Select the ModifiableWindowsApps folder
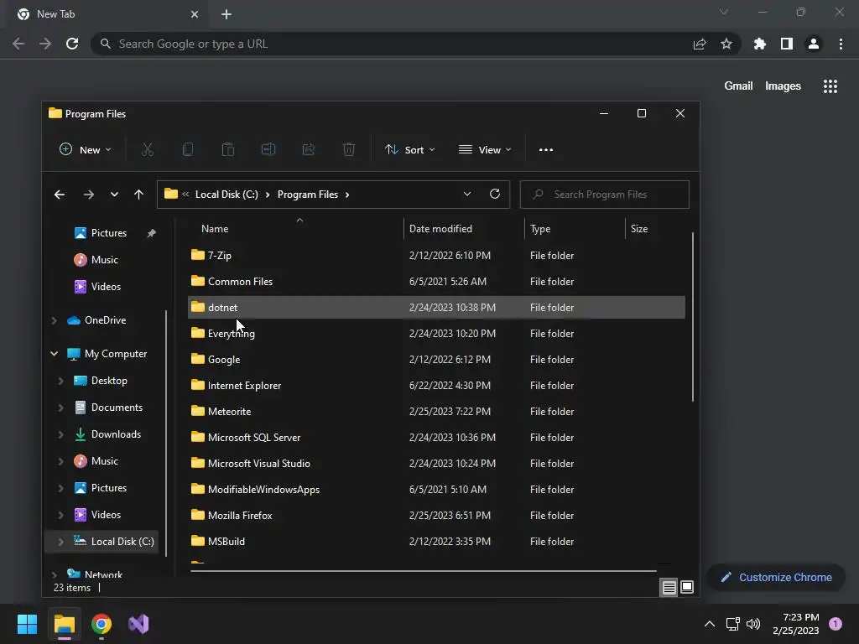Image resolution: width=859 pixels, height=644 pixels. (436, 490)
